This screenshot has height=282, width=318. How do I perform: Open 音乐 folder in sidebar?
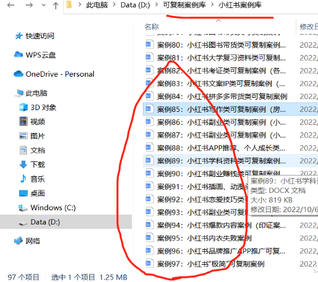tap(38, 179)
